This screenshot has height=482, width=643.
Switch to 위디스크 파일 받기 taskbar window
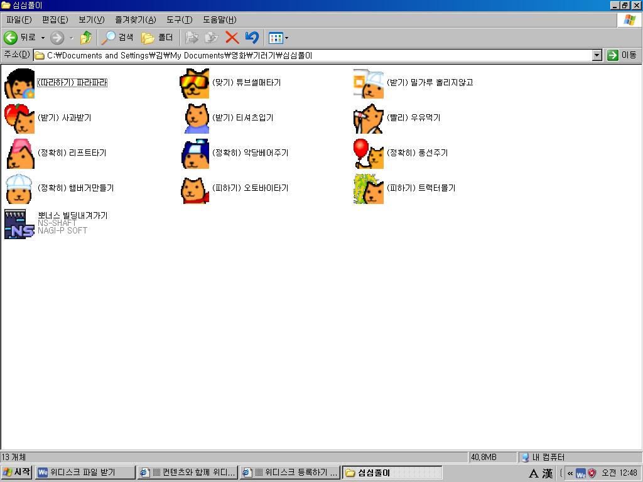pyautogui.click(x=85, y=473)
